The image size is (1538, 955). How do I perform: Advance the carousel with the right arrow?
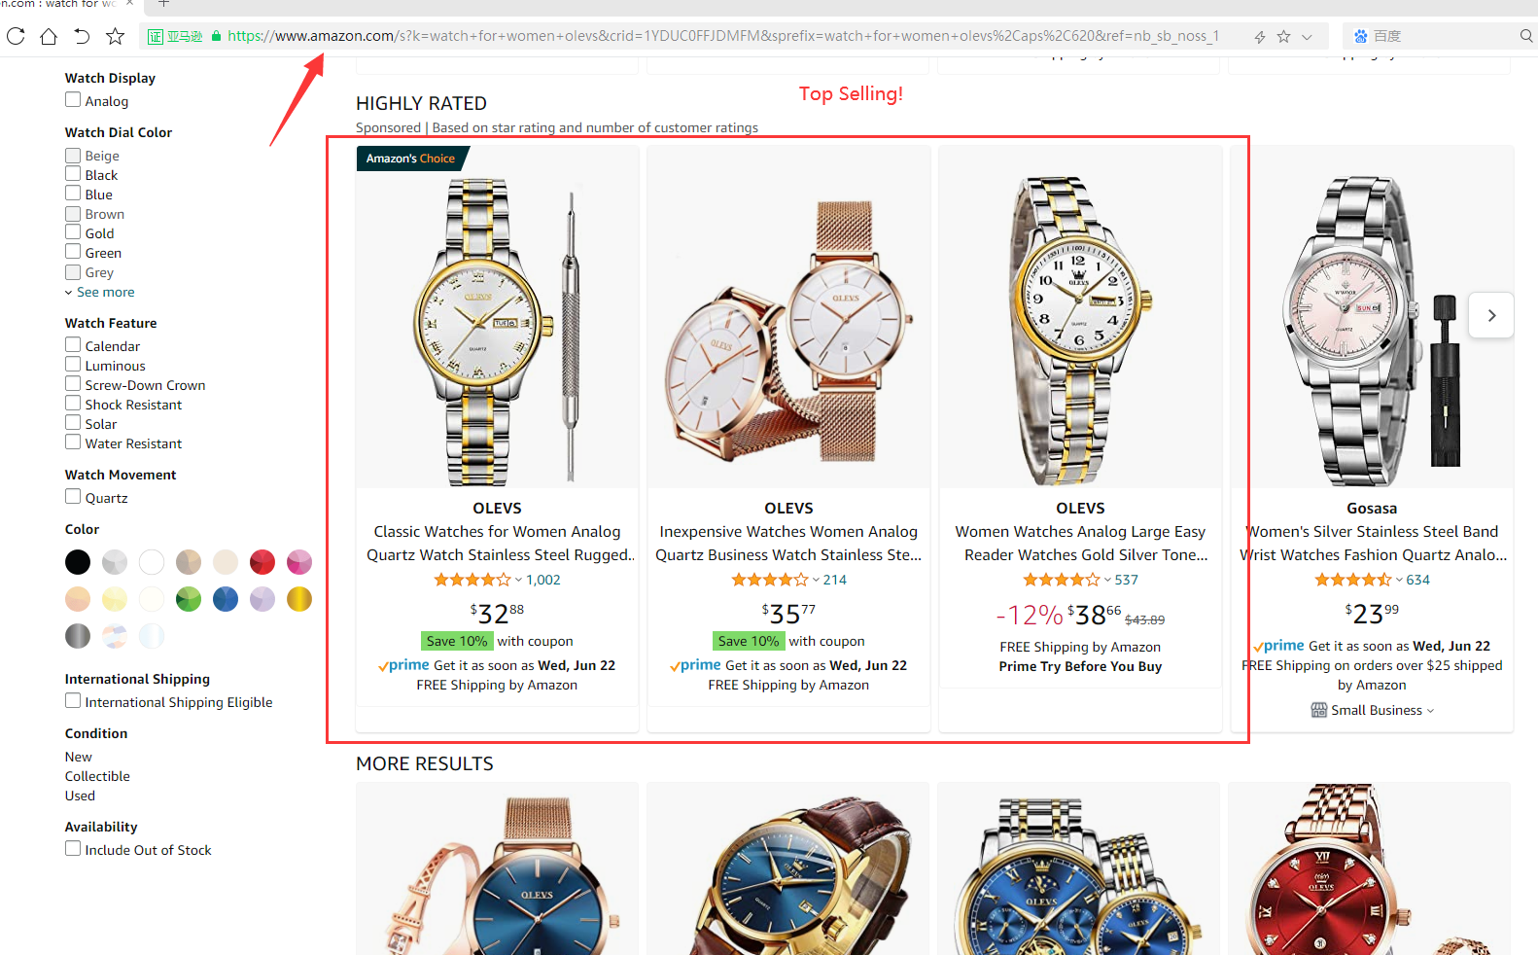[1491, 315]
